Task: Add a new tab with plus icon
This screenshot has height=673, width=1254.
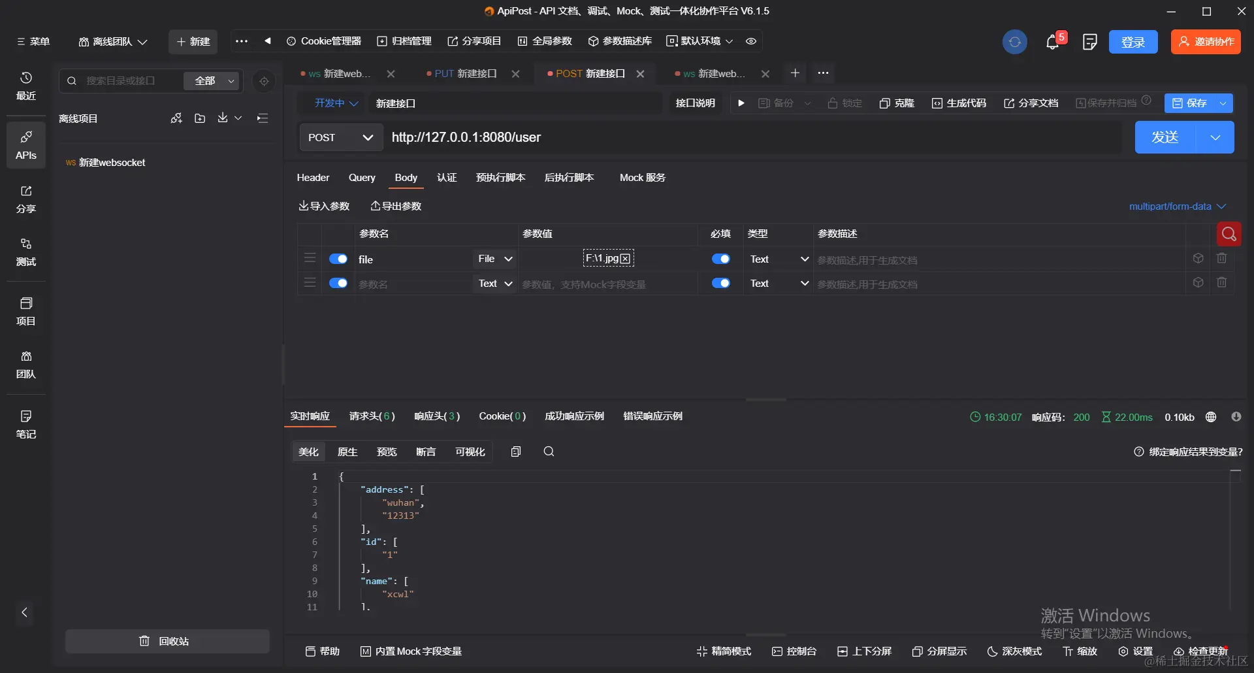Action: pyautogui.click(x=795, y=73)
